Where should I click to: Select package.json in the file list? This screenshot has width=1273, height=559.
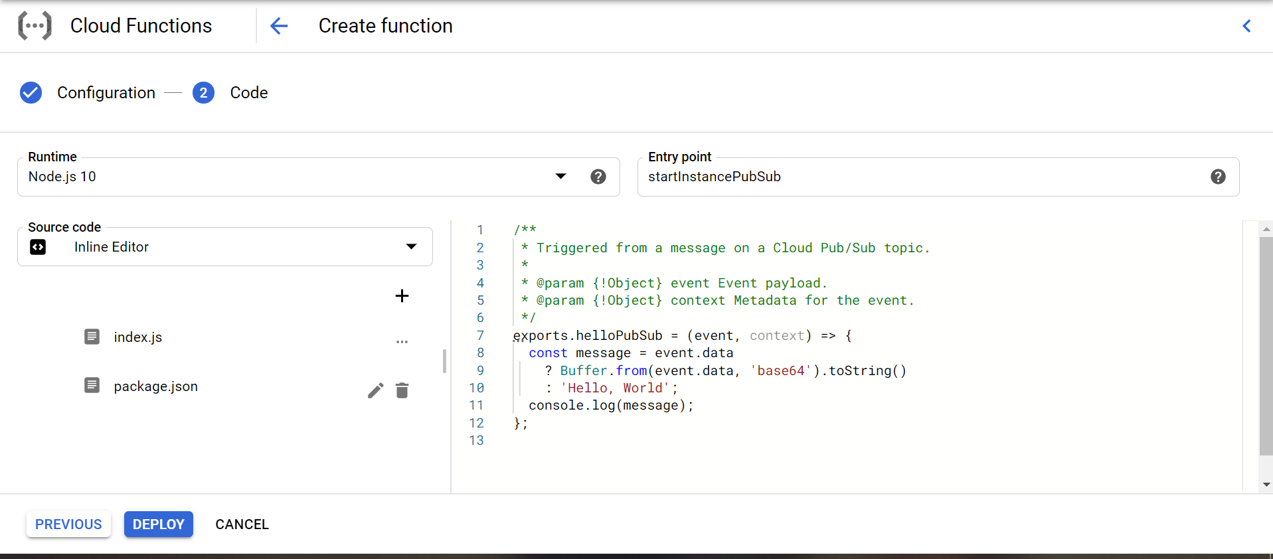(x=155, y=386)
